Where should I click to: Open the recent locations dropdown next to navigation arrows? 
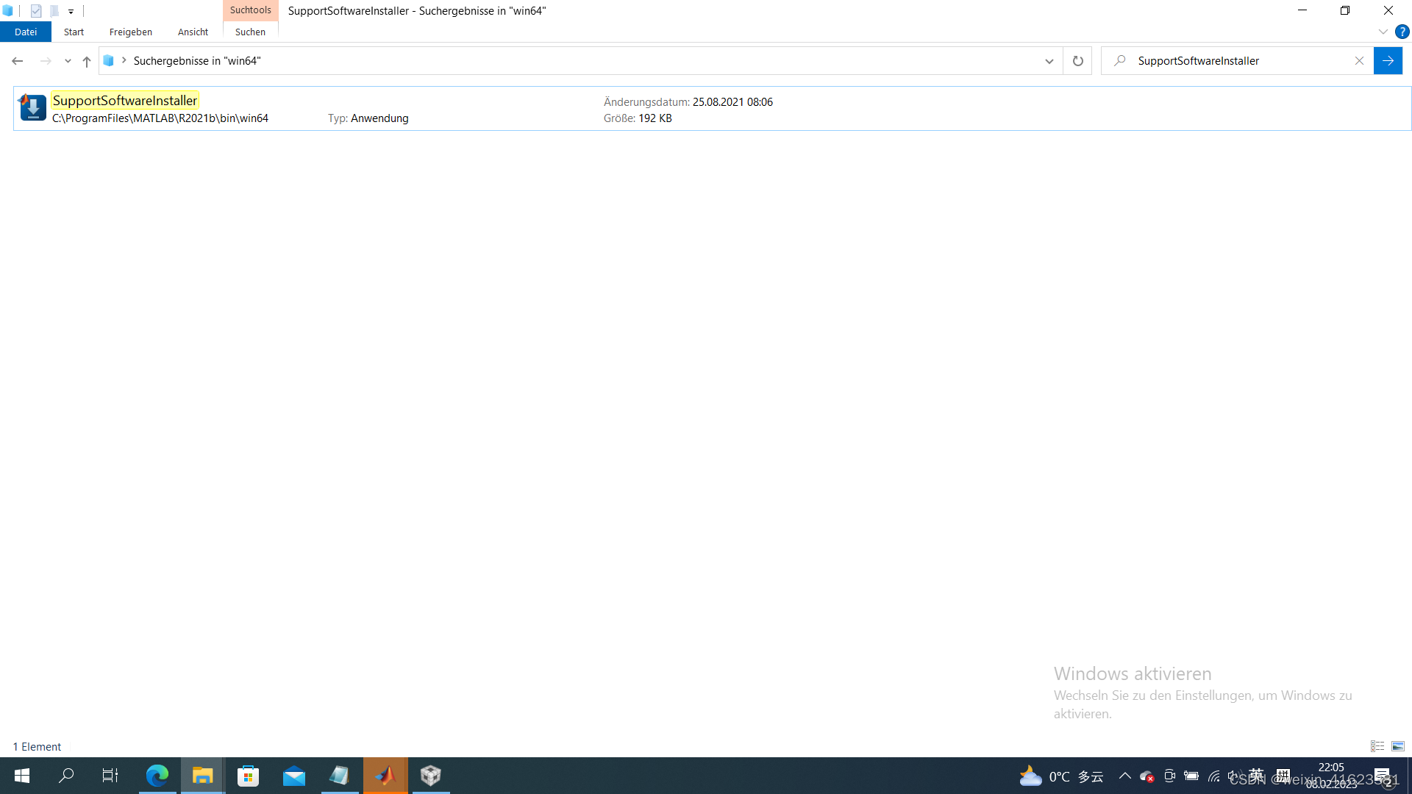[68, 61]
